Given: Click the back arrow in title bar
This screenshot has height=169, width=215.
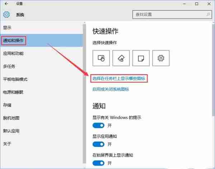Looking at the screenshot, I should pos(6,4).
